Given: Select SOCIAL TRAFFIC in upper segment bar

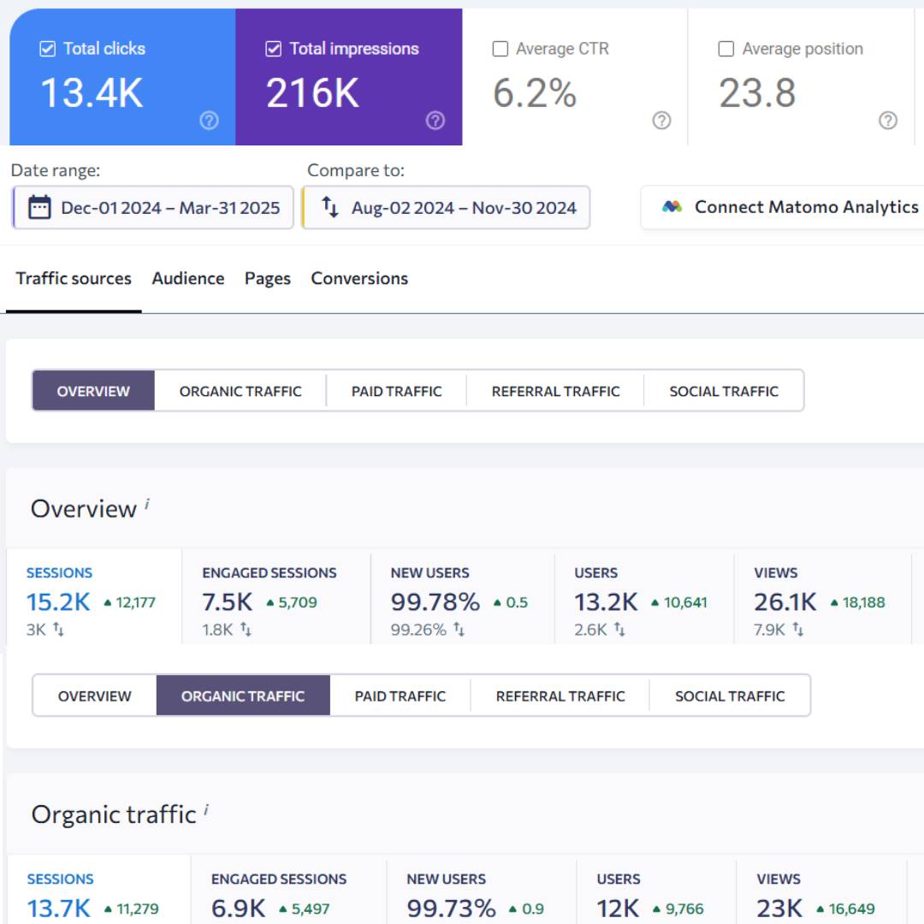Looking at the screenshot, I should coord(724,391).
